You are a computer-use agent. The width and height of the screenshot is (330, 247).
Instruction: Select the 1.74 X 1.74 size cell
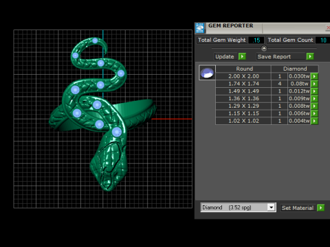coord(243,84)
